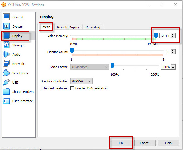Open the Shared Folders folder icon

click(6, 91)
